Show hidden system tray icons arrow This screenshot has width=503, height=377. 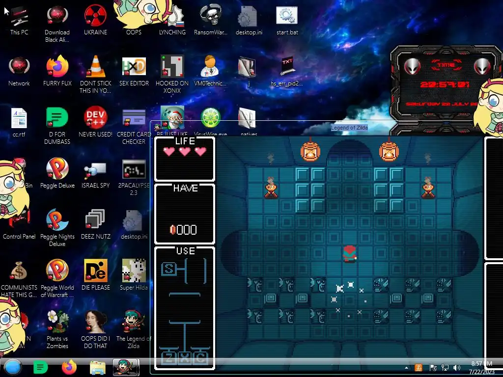(x=406, y=368)
